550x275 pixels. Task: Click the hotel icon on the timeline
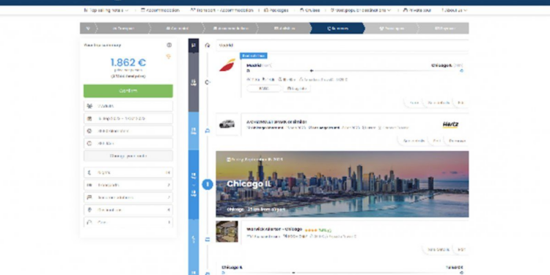tap(208, 239)
